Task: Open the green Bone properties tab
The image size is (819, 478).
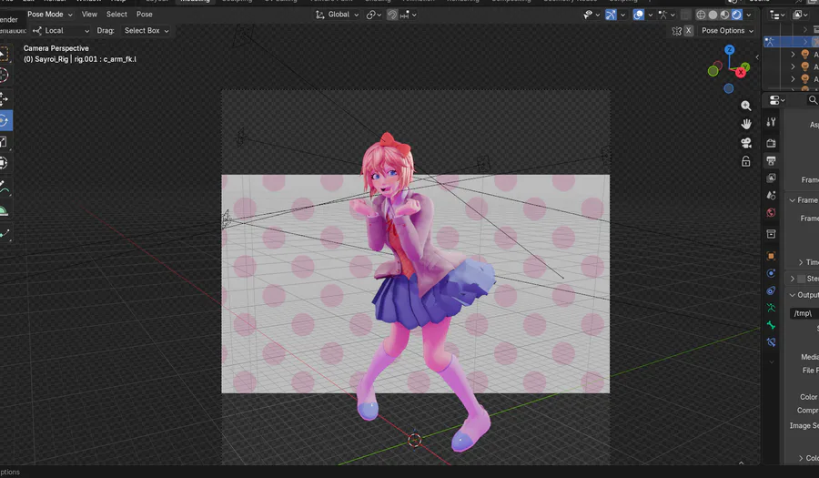Action: click(x=771, y=325)
